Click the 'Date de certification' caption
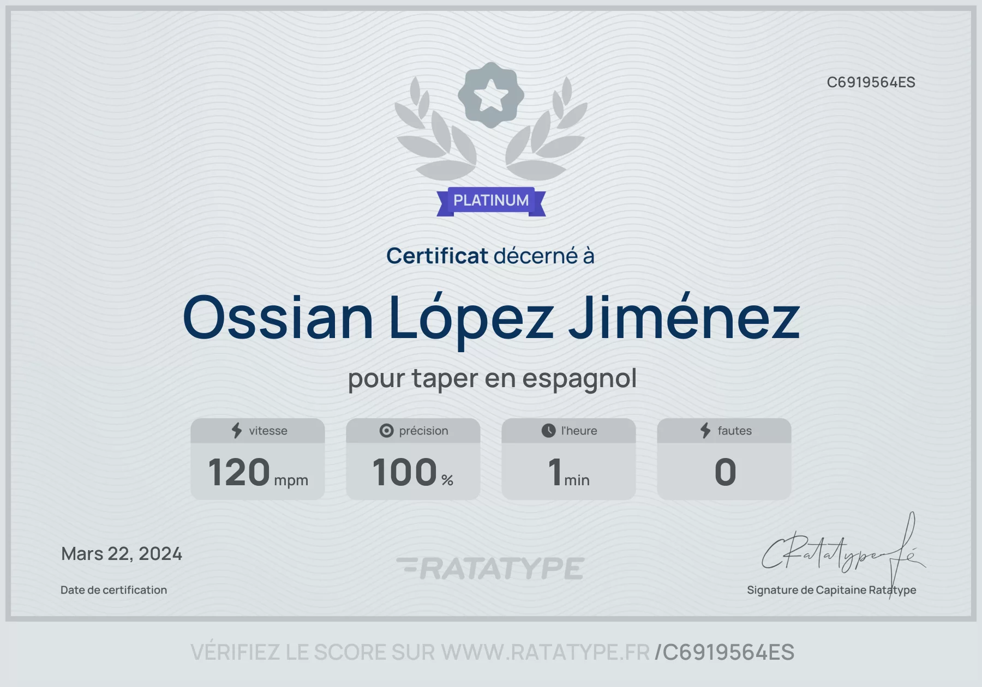Viewport: 982px width, 687px height. pos(113,590)
